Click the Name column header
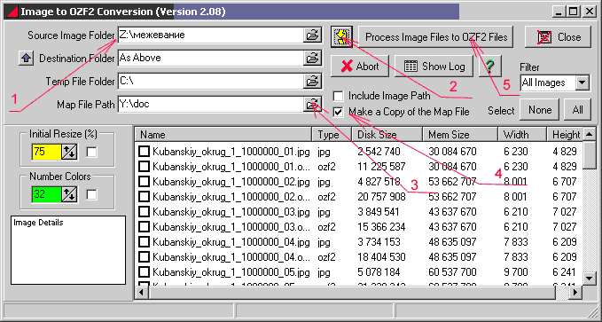Image resolution: width=602 pixels, height=322 pixels. [223, 135]
